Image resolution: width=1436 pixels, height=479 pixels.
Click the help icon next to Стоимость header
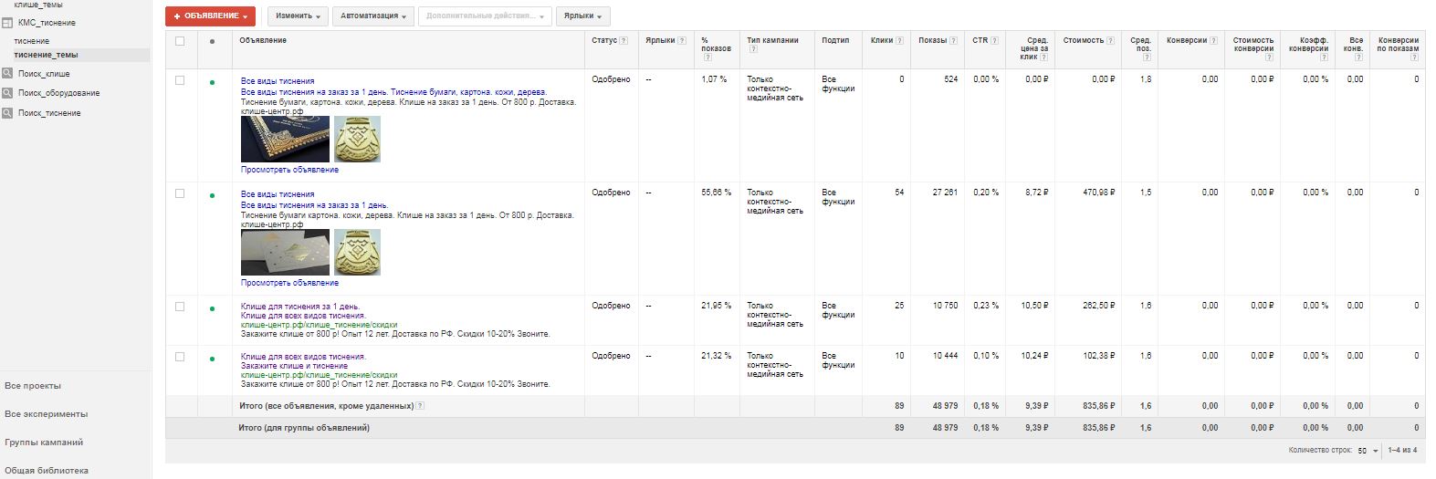coord(1111,40)
